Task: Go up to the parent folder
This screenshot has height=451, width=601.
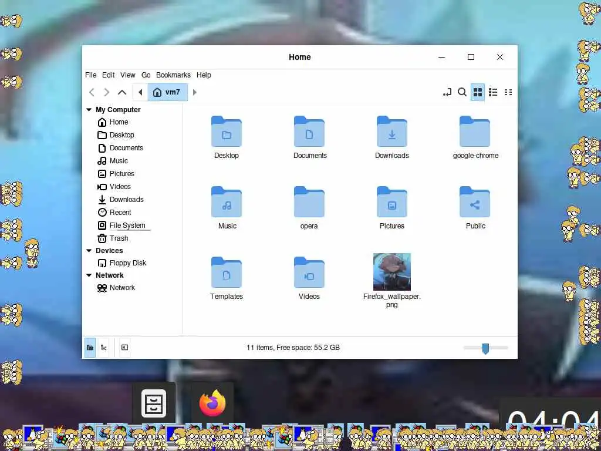Action: pos(122,92)
